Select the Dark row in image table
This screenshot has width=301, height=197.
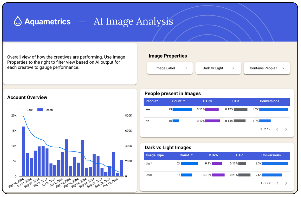point(149,175)
